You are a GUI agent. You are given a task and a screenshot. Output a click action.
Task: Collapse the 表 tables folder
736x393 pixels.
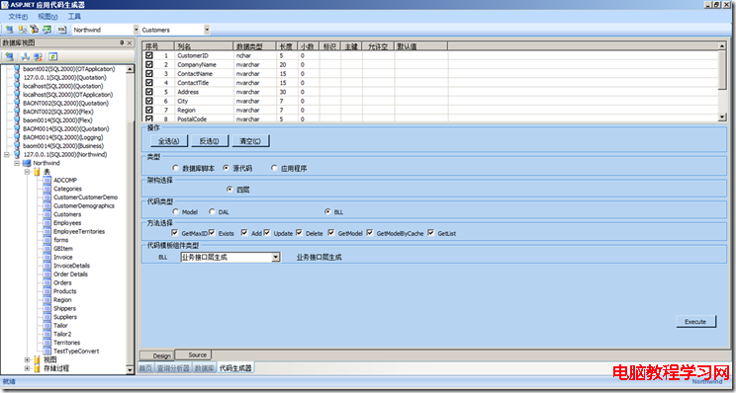coord(28,172)
